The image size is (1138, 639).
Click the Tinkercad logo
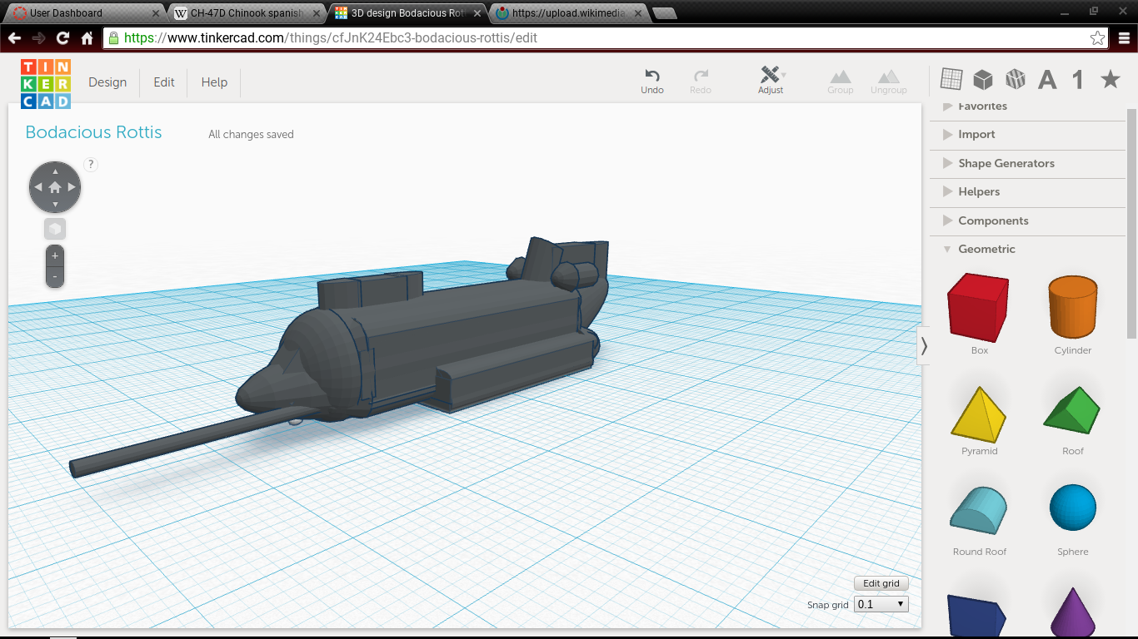[46, 83]
